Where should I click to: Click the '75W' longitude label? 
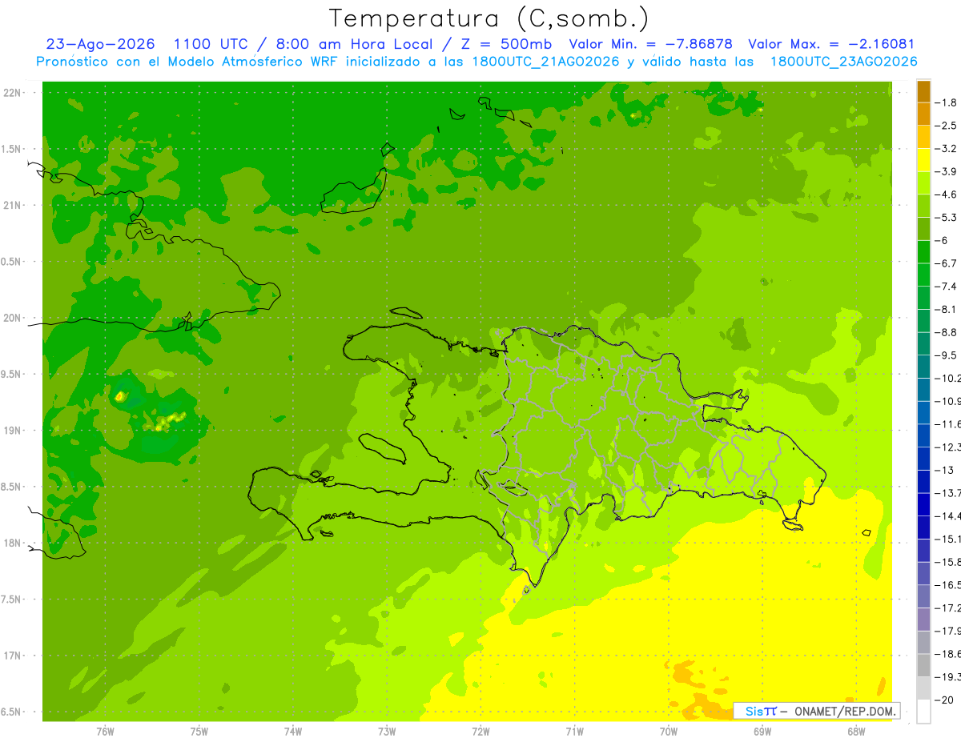199,732
